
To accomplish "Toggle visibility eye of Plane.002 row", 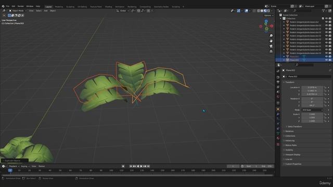I will pos(326,60).
